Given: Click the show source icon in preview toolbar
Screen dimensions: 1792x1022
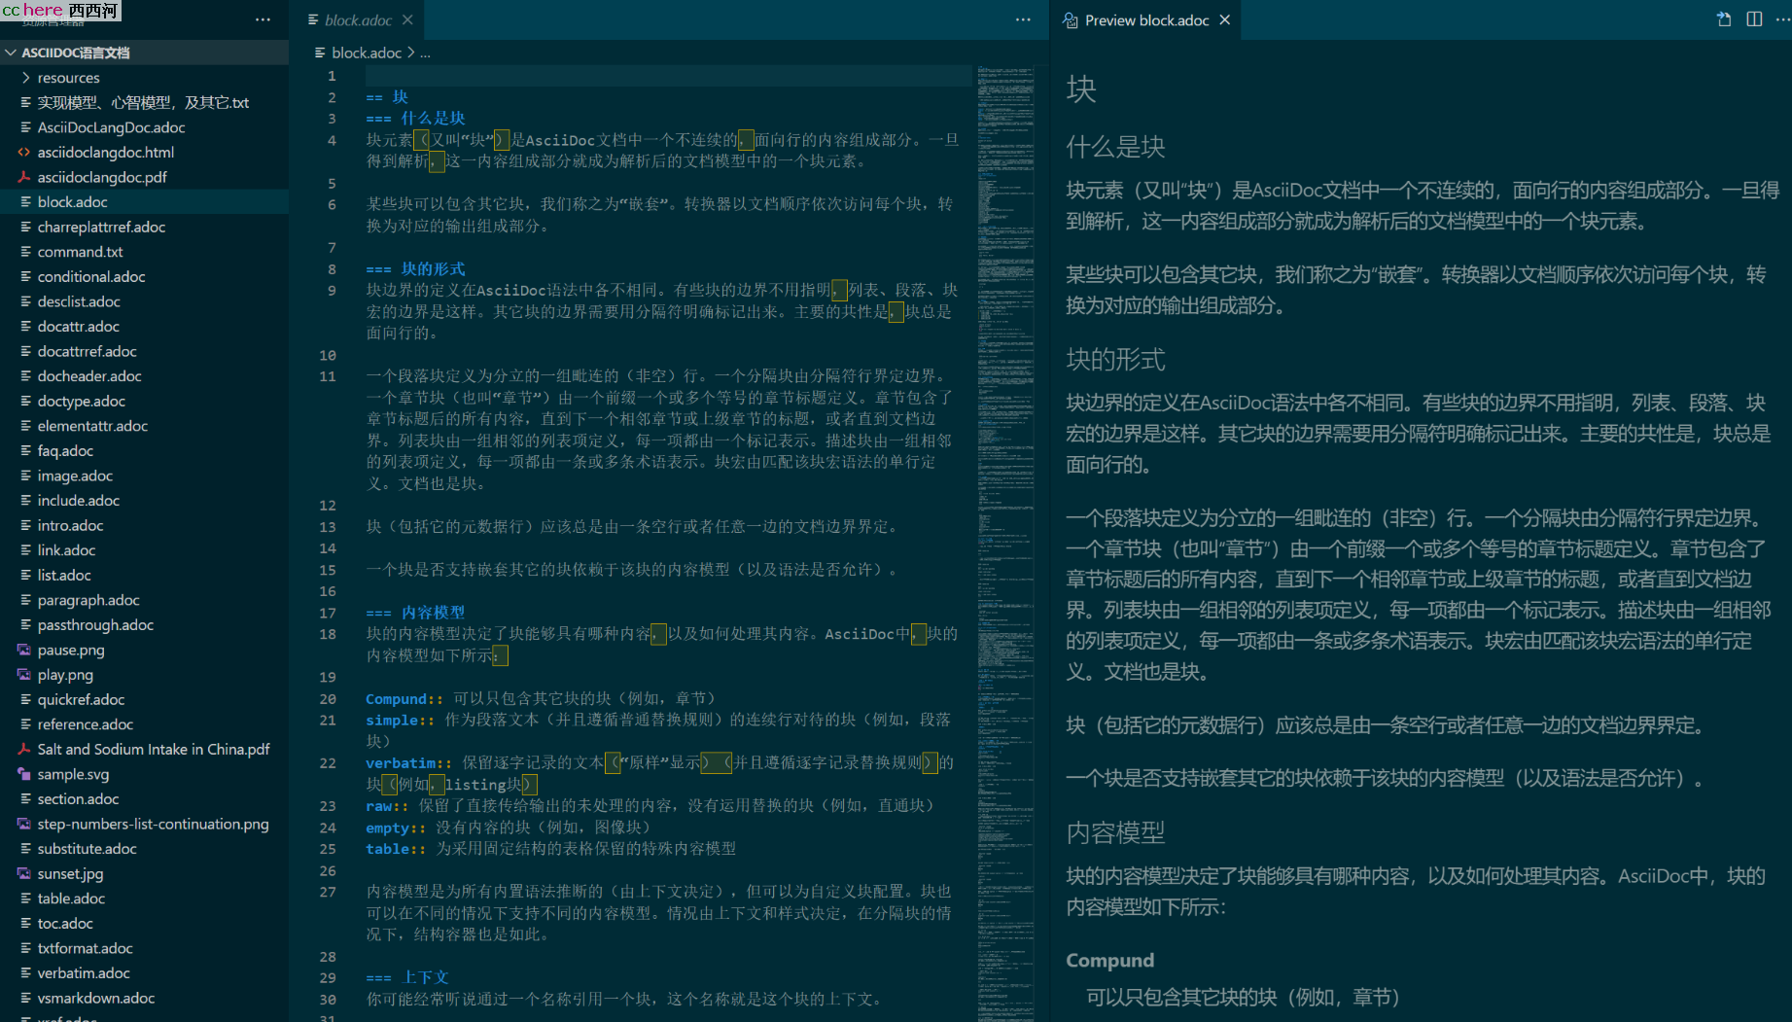Looking at the screenshot, I should click(x=1724, y=19).
